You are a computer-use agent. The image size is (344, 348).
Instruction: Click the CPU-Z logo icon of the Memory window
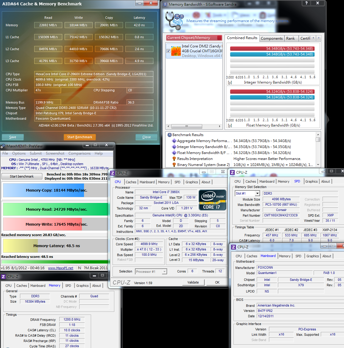[3, 277]
